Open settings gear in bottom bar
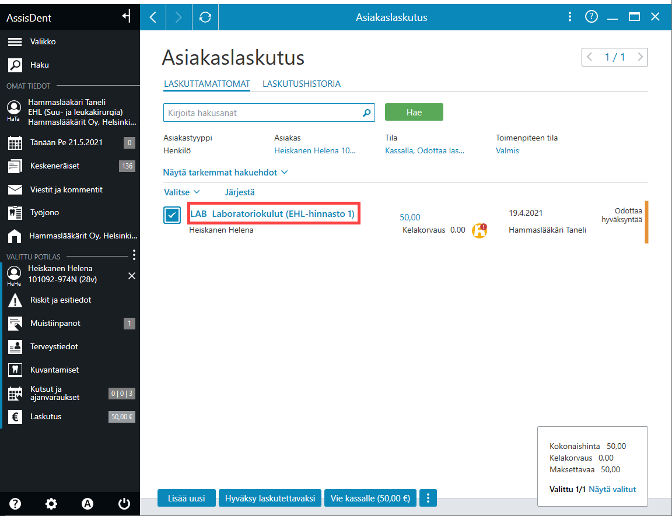This screenshot has height=516, width=672. pos(51,504)
